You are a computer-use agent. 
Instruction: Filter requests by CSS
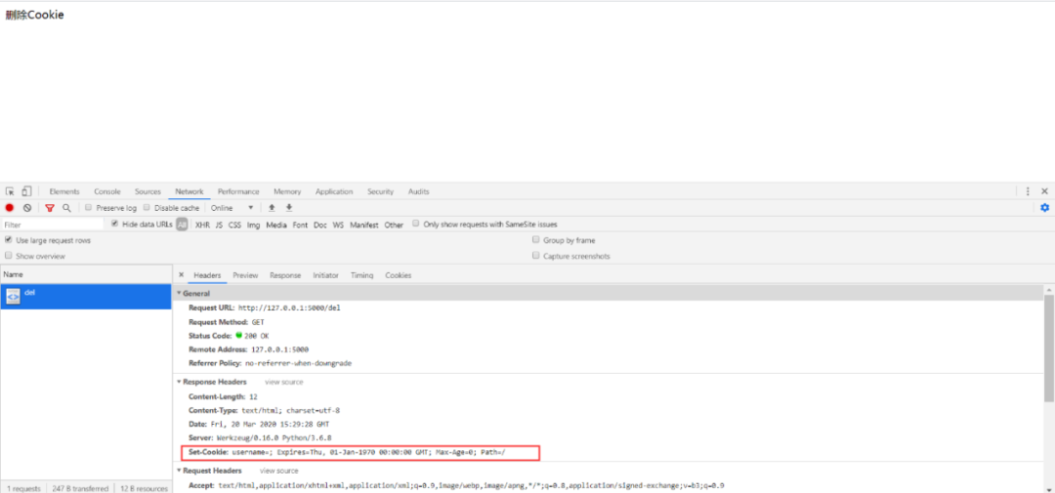point(234,225)
